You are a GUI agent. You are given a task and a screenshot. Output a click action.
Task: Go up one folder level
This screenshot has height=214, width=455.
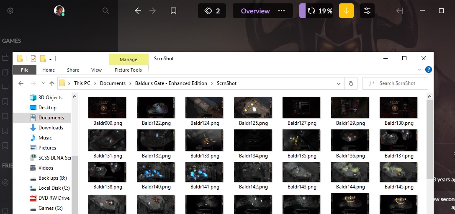tap(51, 84)
